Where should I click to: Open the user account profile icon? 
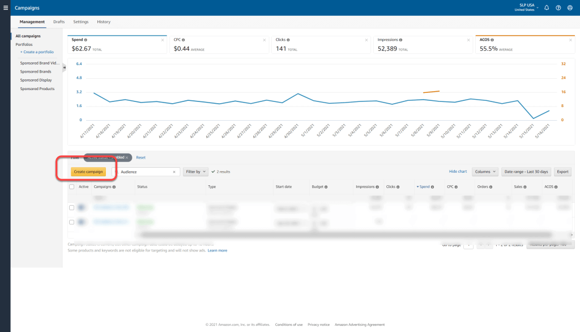(x=570, y=8)
